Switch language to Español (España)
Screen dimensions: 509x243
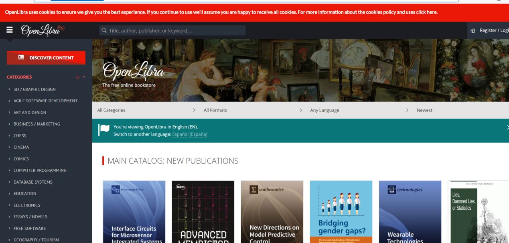click(x=190, y=134)
